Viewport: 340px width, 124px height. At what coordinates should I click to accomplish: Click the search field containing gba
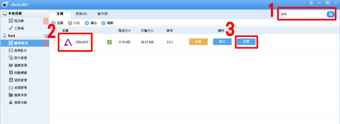coord(302,14)
